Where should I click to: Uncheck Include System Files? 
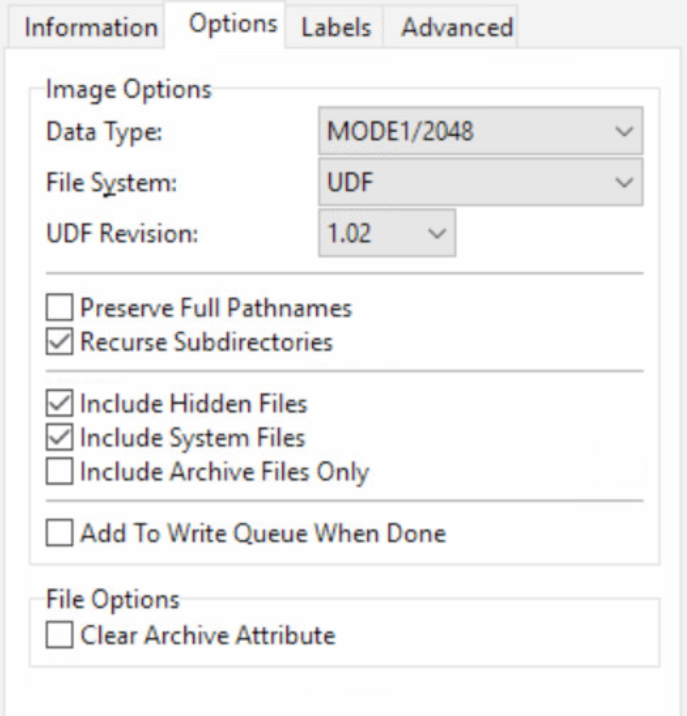point(58,437)
